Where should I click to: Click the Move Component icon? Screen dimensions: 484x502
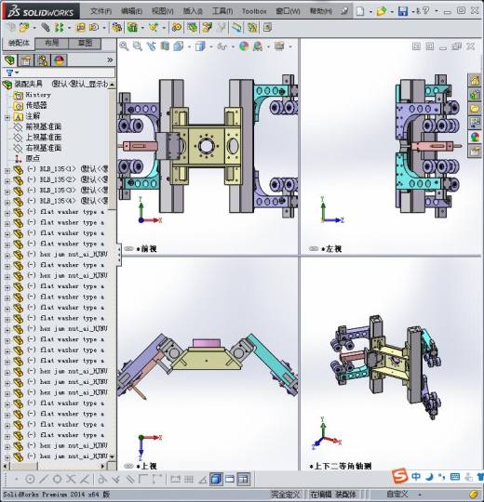(x=94, y=28)
